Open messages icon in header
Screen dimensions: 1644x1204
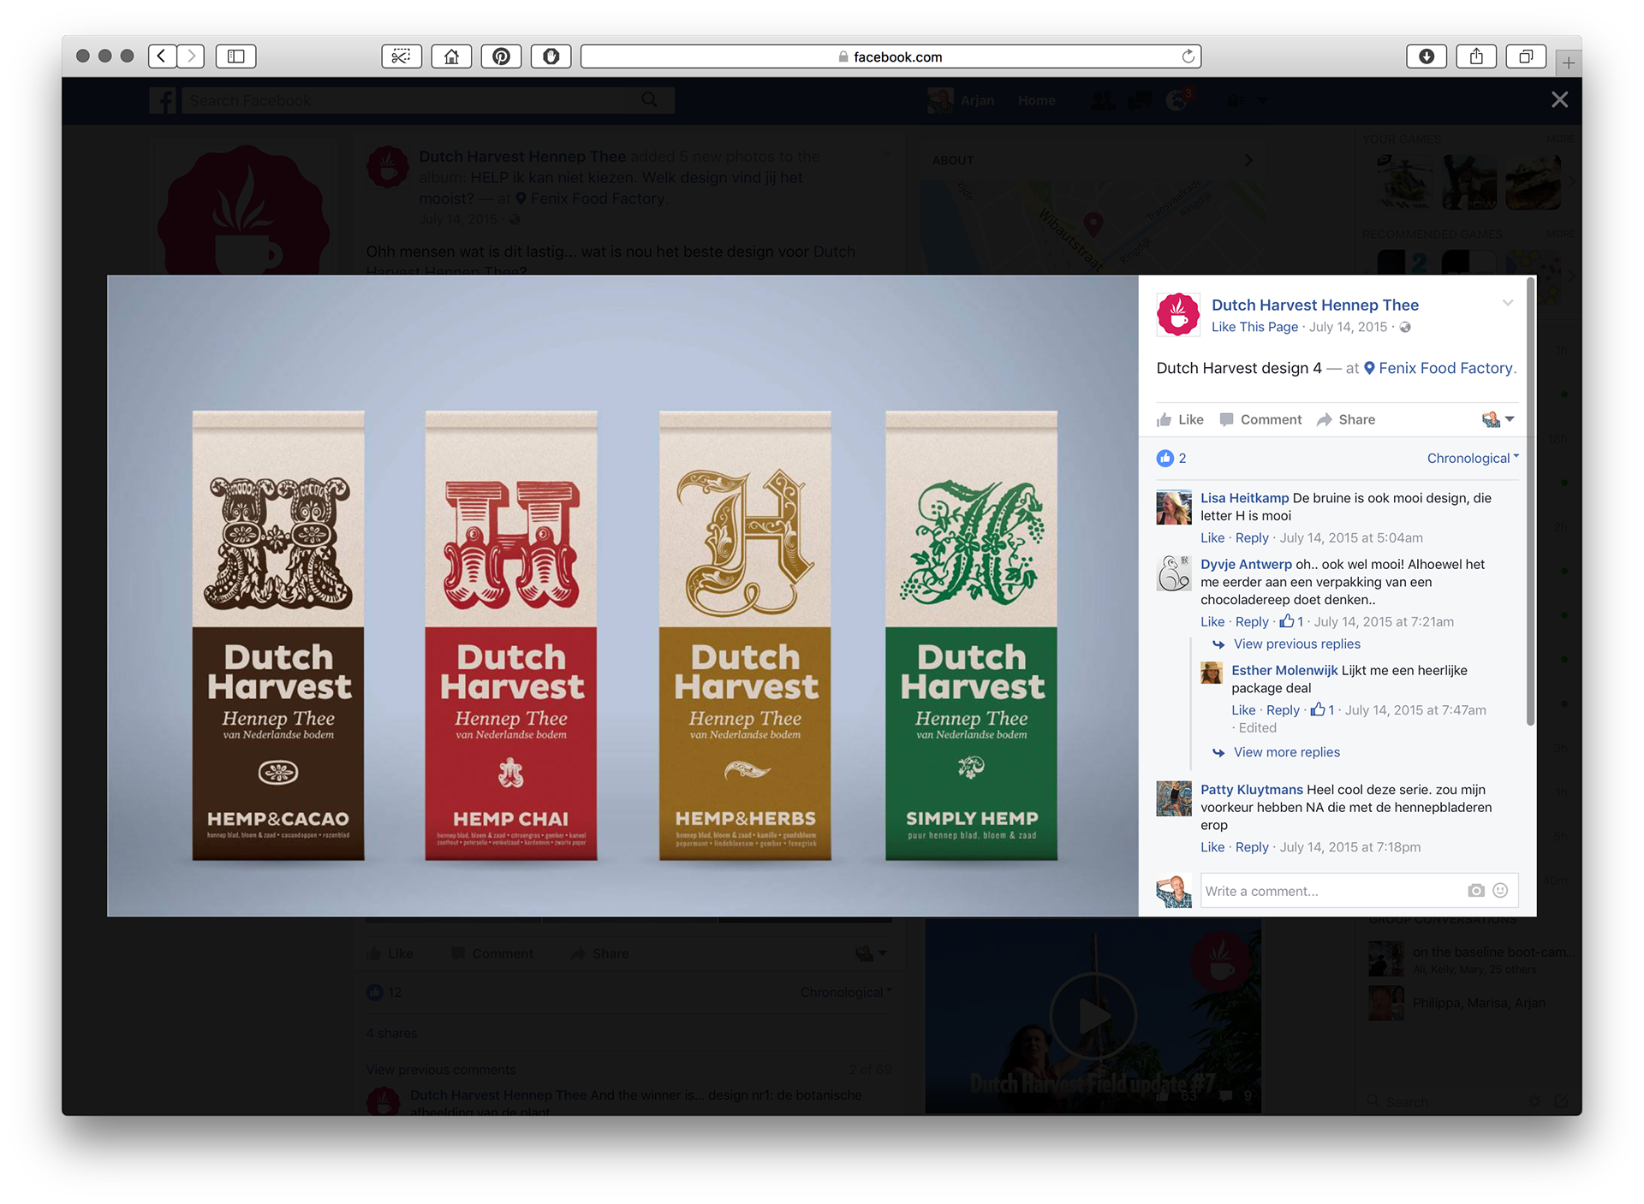click(1140, 101)
